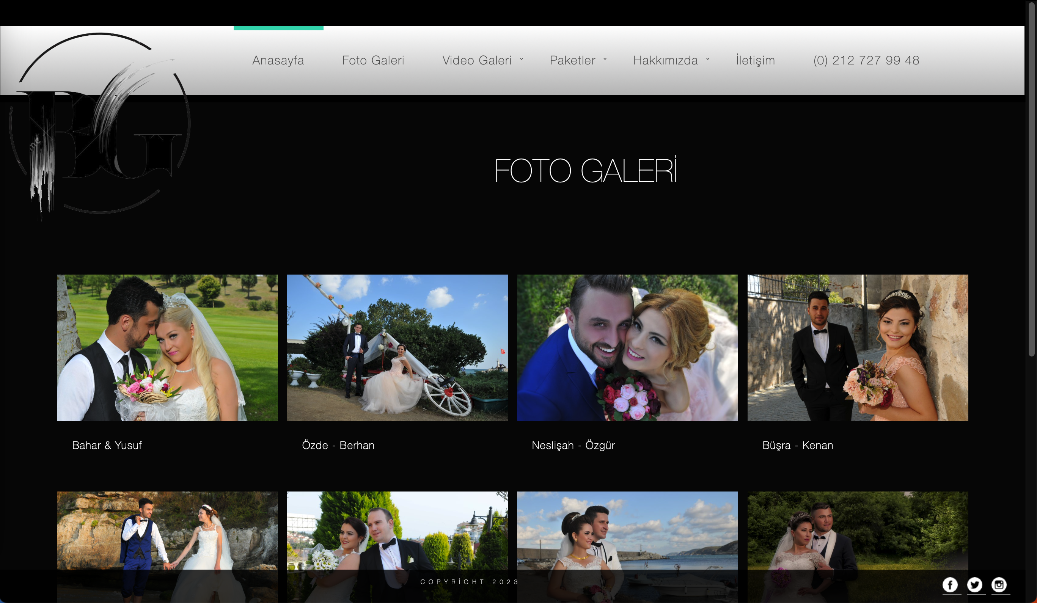The height and width of the screenshot is (603, 1037).
Task: Go to the Anasayfa menu item
Action: (278, 60)
